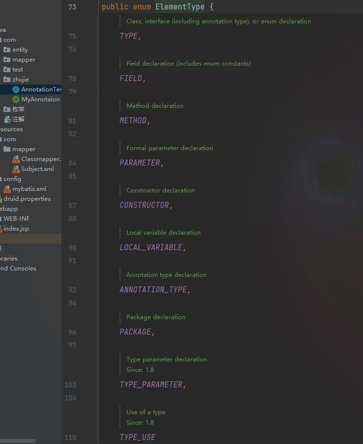Click the CONSTRUCTOR enum constant

pyautogui.click(x=144, y=205)
